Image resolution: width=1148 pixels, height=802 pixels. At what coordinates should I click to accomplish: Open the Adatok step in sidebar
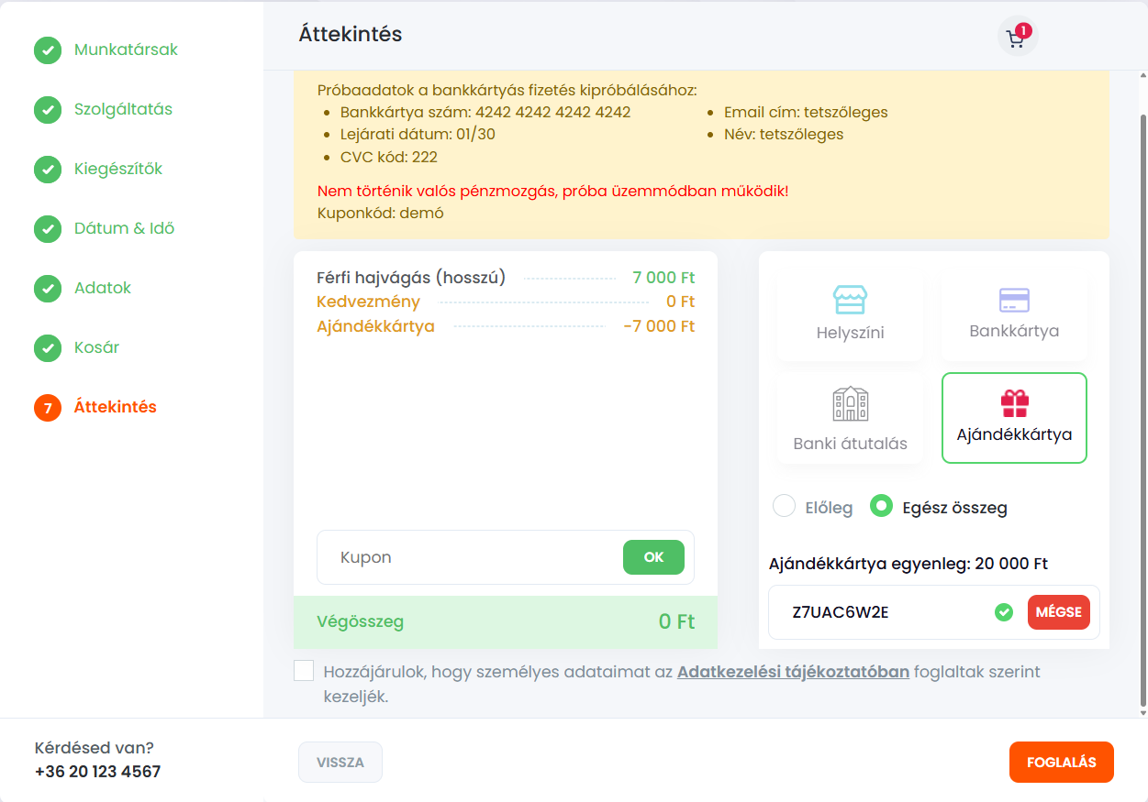[103, 289]
